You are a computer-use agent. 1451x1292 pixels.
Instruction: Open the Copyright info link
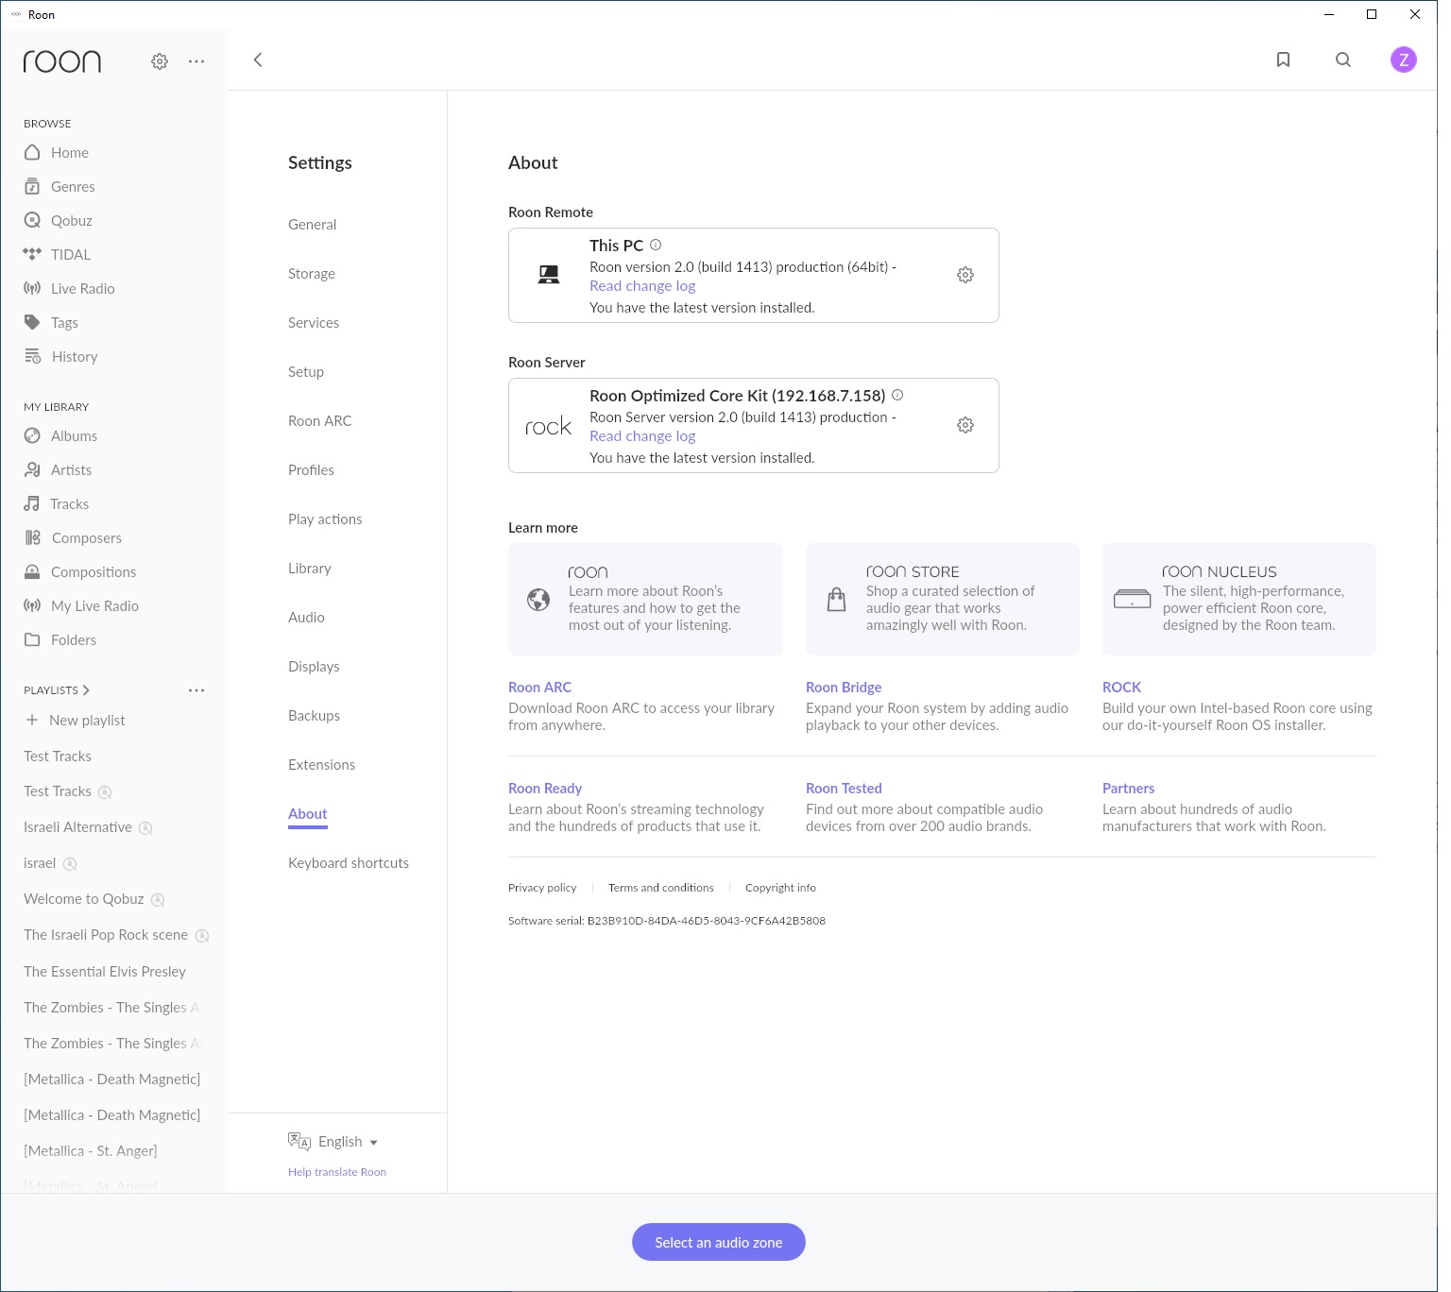tap(780, 888)
